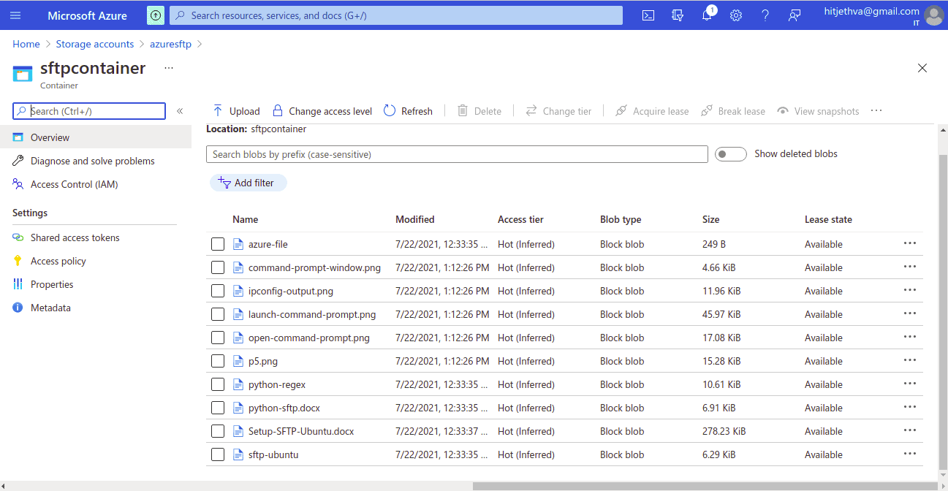This screenshot has width=948, height=491.
Task: Go to Storage accounts breadcrumb
Action: (95, 44)
